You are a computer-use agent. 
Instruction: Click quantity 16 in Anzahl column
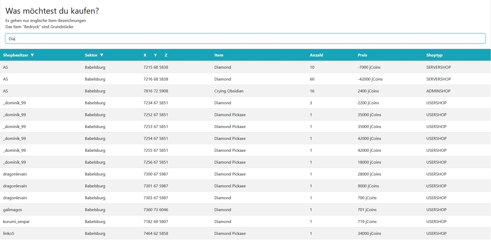click(x=312, y=91)
